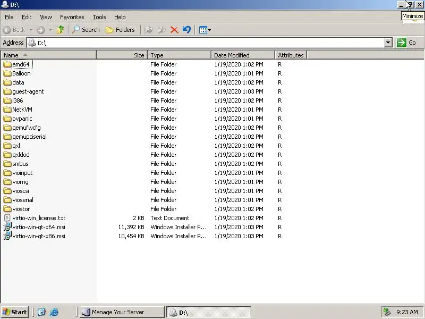Select the NetKVM folder icon
This screenshot has width=425, height=319.
coord(7,110)
